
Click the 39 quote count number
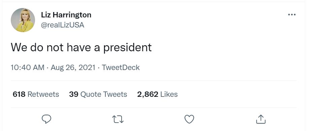click(74, 94)
